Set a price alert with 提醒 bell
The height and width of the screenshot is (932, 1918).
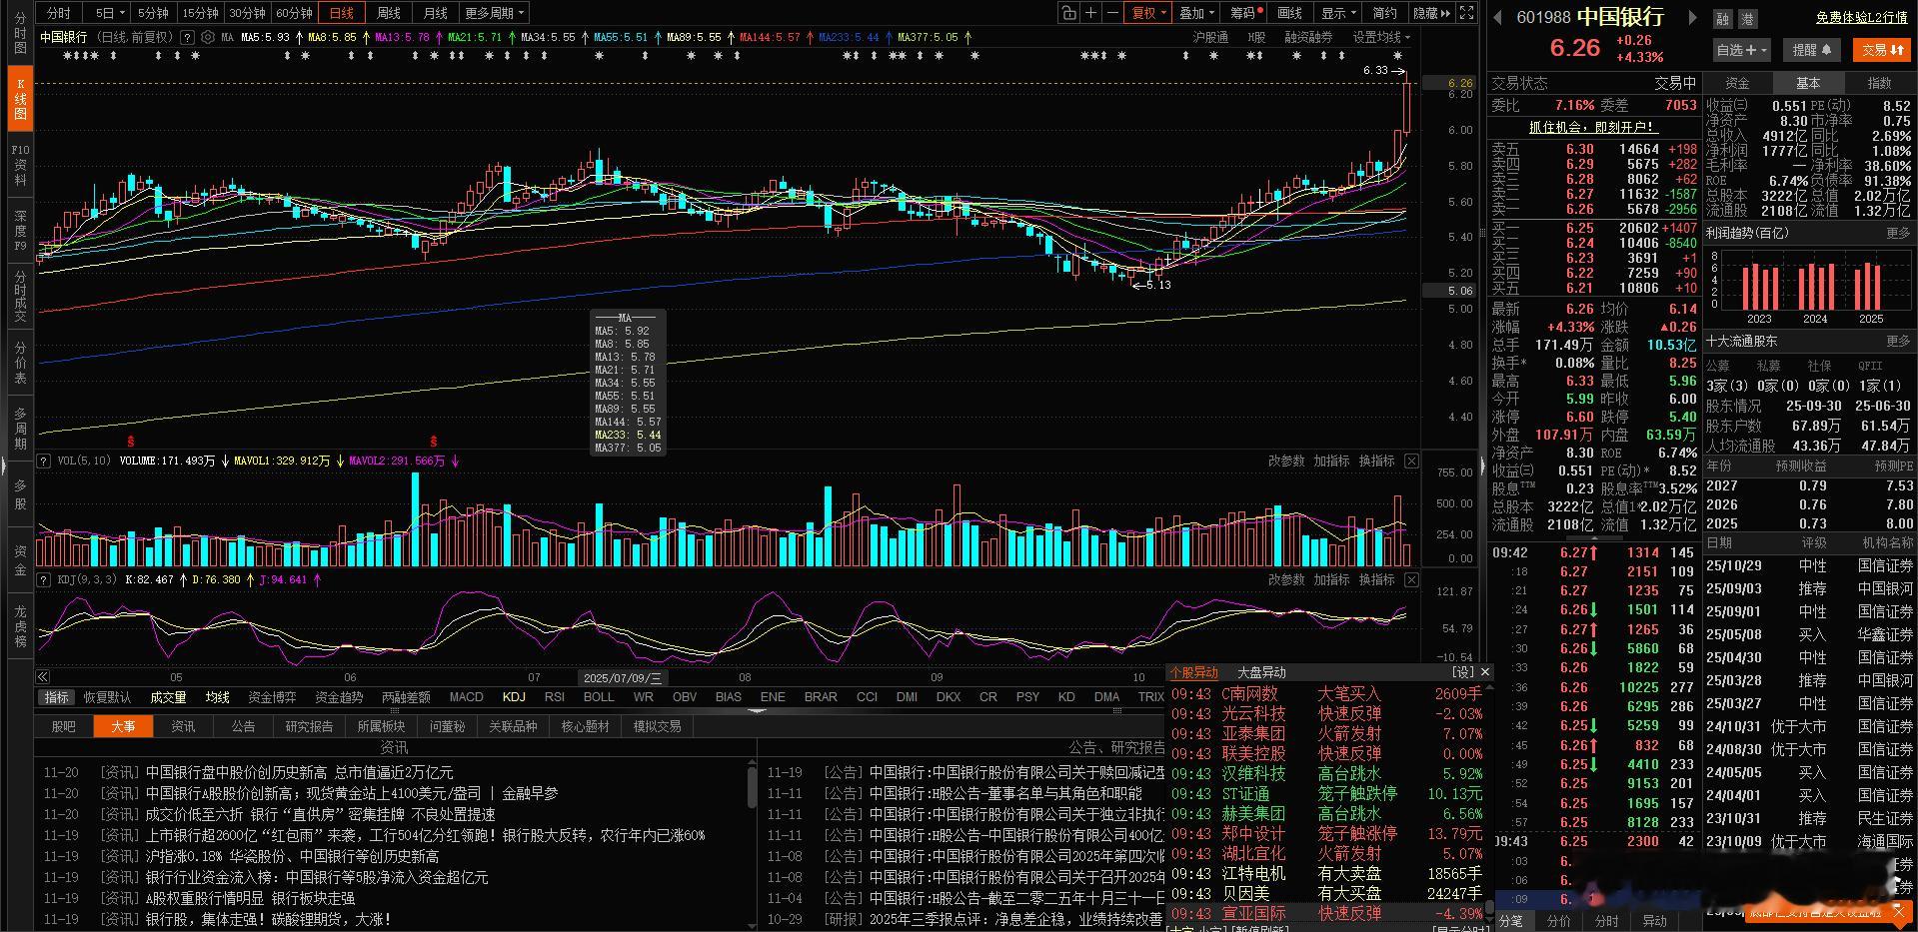[1812, 50]
